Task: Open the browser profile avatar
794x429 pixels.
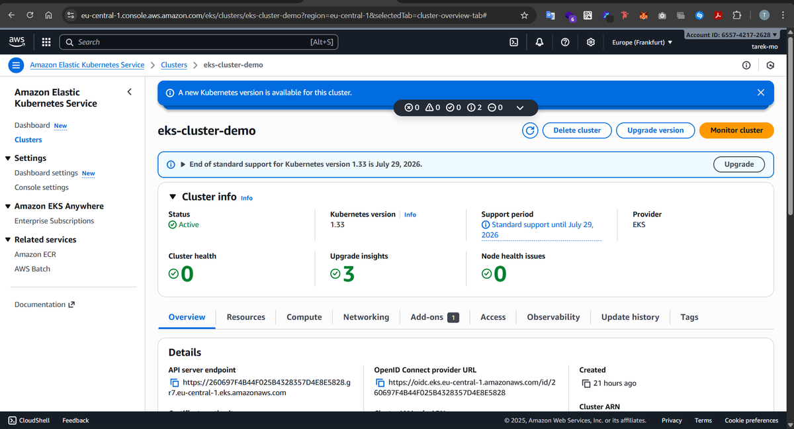Action: (764, 15)
